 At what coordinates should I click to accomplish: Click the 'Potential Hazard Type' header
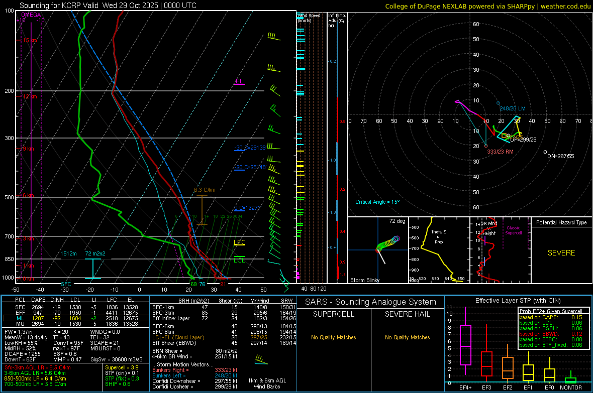[561, 222]
